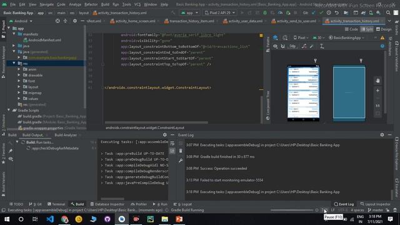Open Pixel device dropdown in layout preview
Screen dimensions: 400x225
(x=301, y=37)
